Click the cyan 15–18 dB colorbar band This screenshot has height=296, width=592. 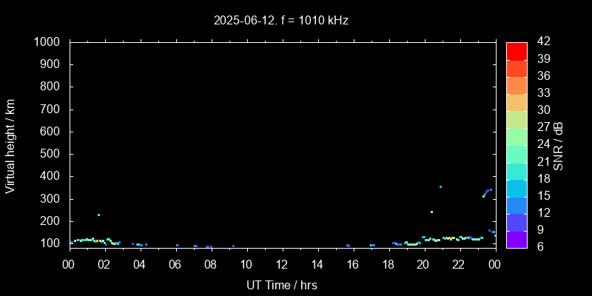click(517, 188)
